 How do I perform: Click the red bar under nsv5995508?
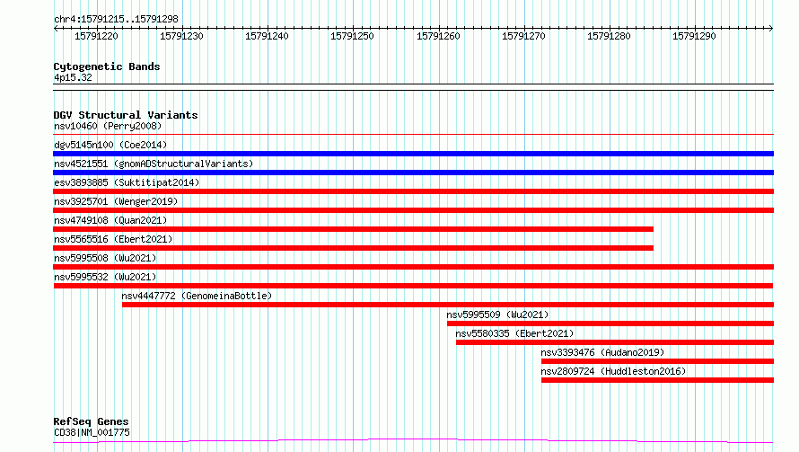[413, 267]
